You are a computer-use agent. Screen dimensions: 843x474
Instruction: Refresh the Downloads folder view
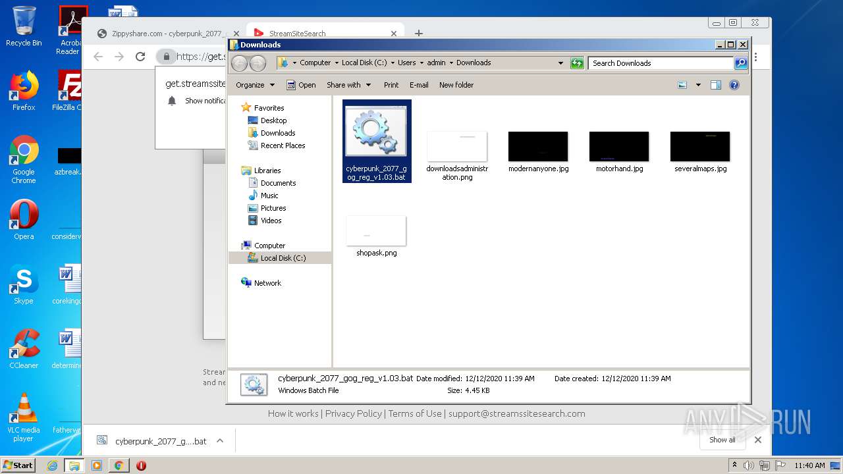click(x=578, y=63)
